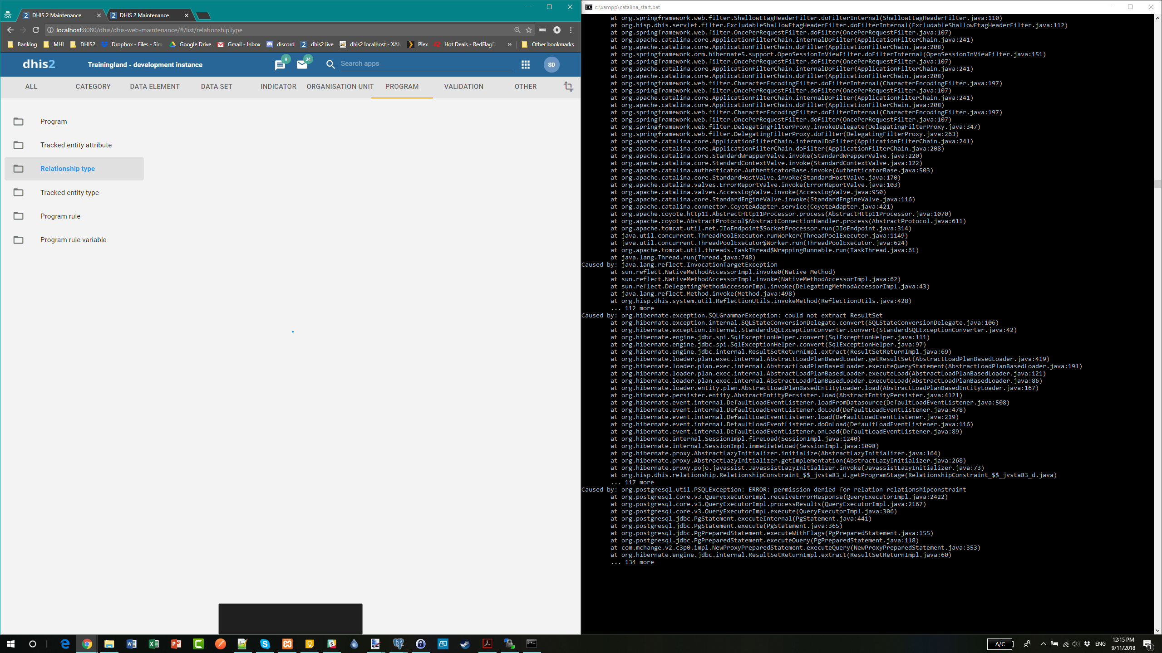Click the folder icon next to Program rule
1162x653 pixels.
pos(19,216)
